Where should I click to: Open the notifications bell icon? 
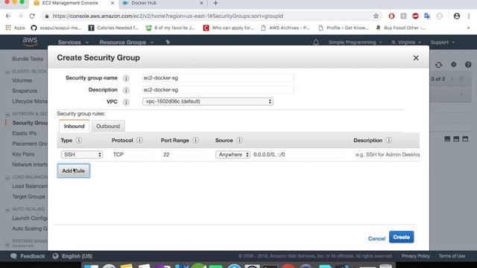point(316,42)
